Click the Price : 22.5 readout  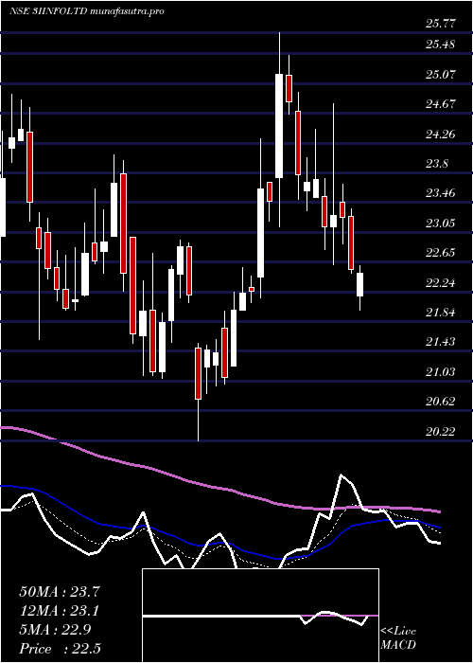60,648
